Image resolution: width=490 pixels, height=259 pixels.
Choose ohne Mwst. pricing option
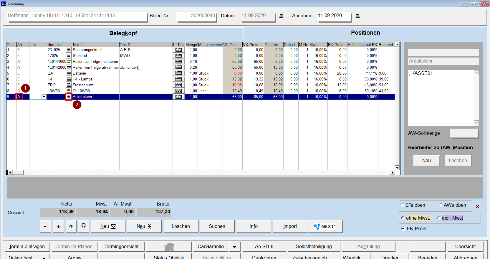403,218
